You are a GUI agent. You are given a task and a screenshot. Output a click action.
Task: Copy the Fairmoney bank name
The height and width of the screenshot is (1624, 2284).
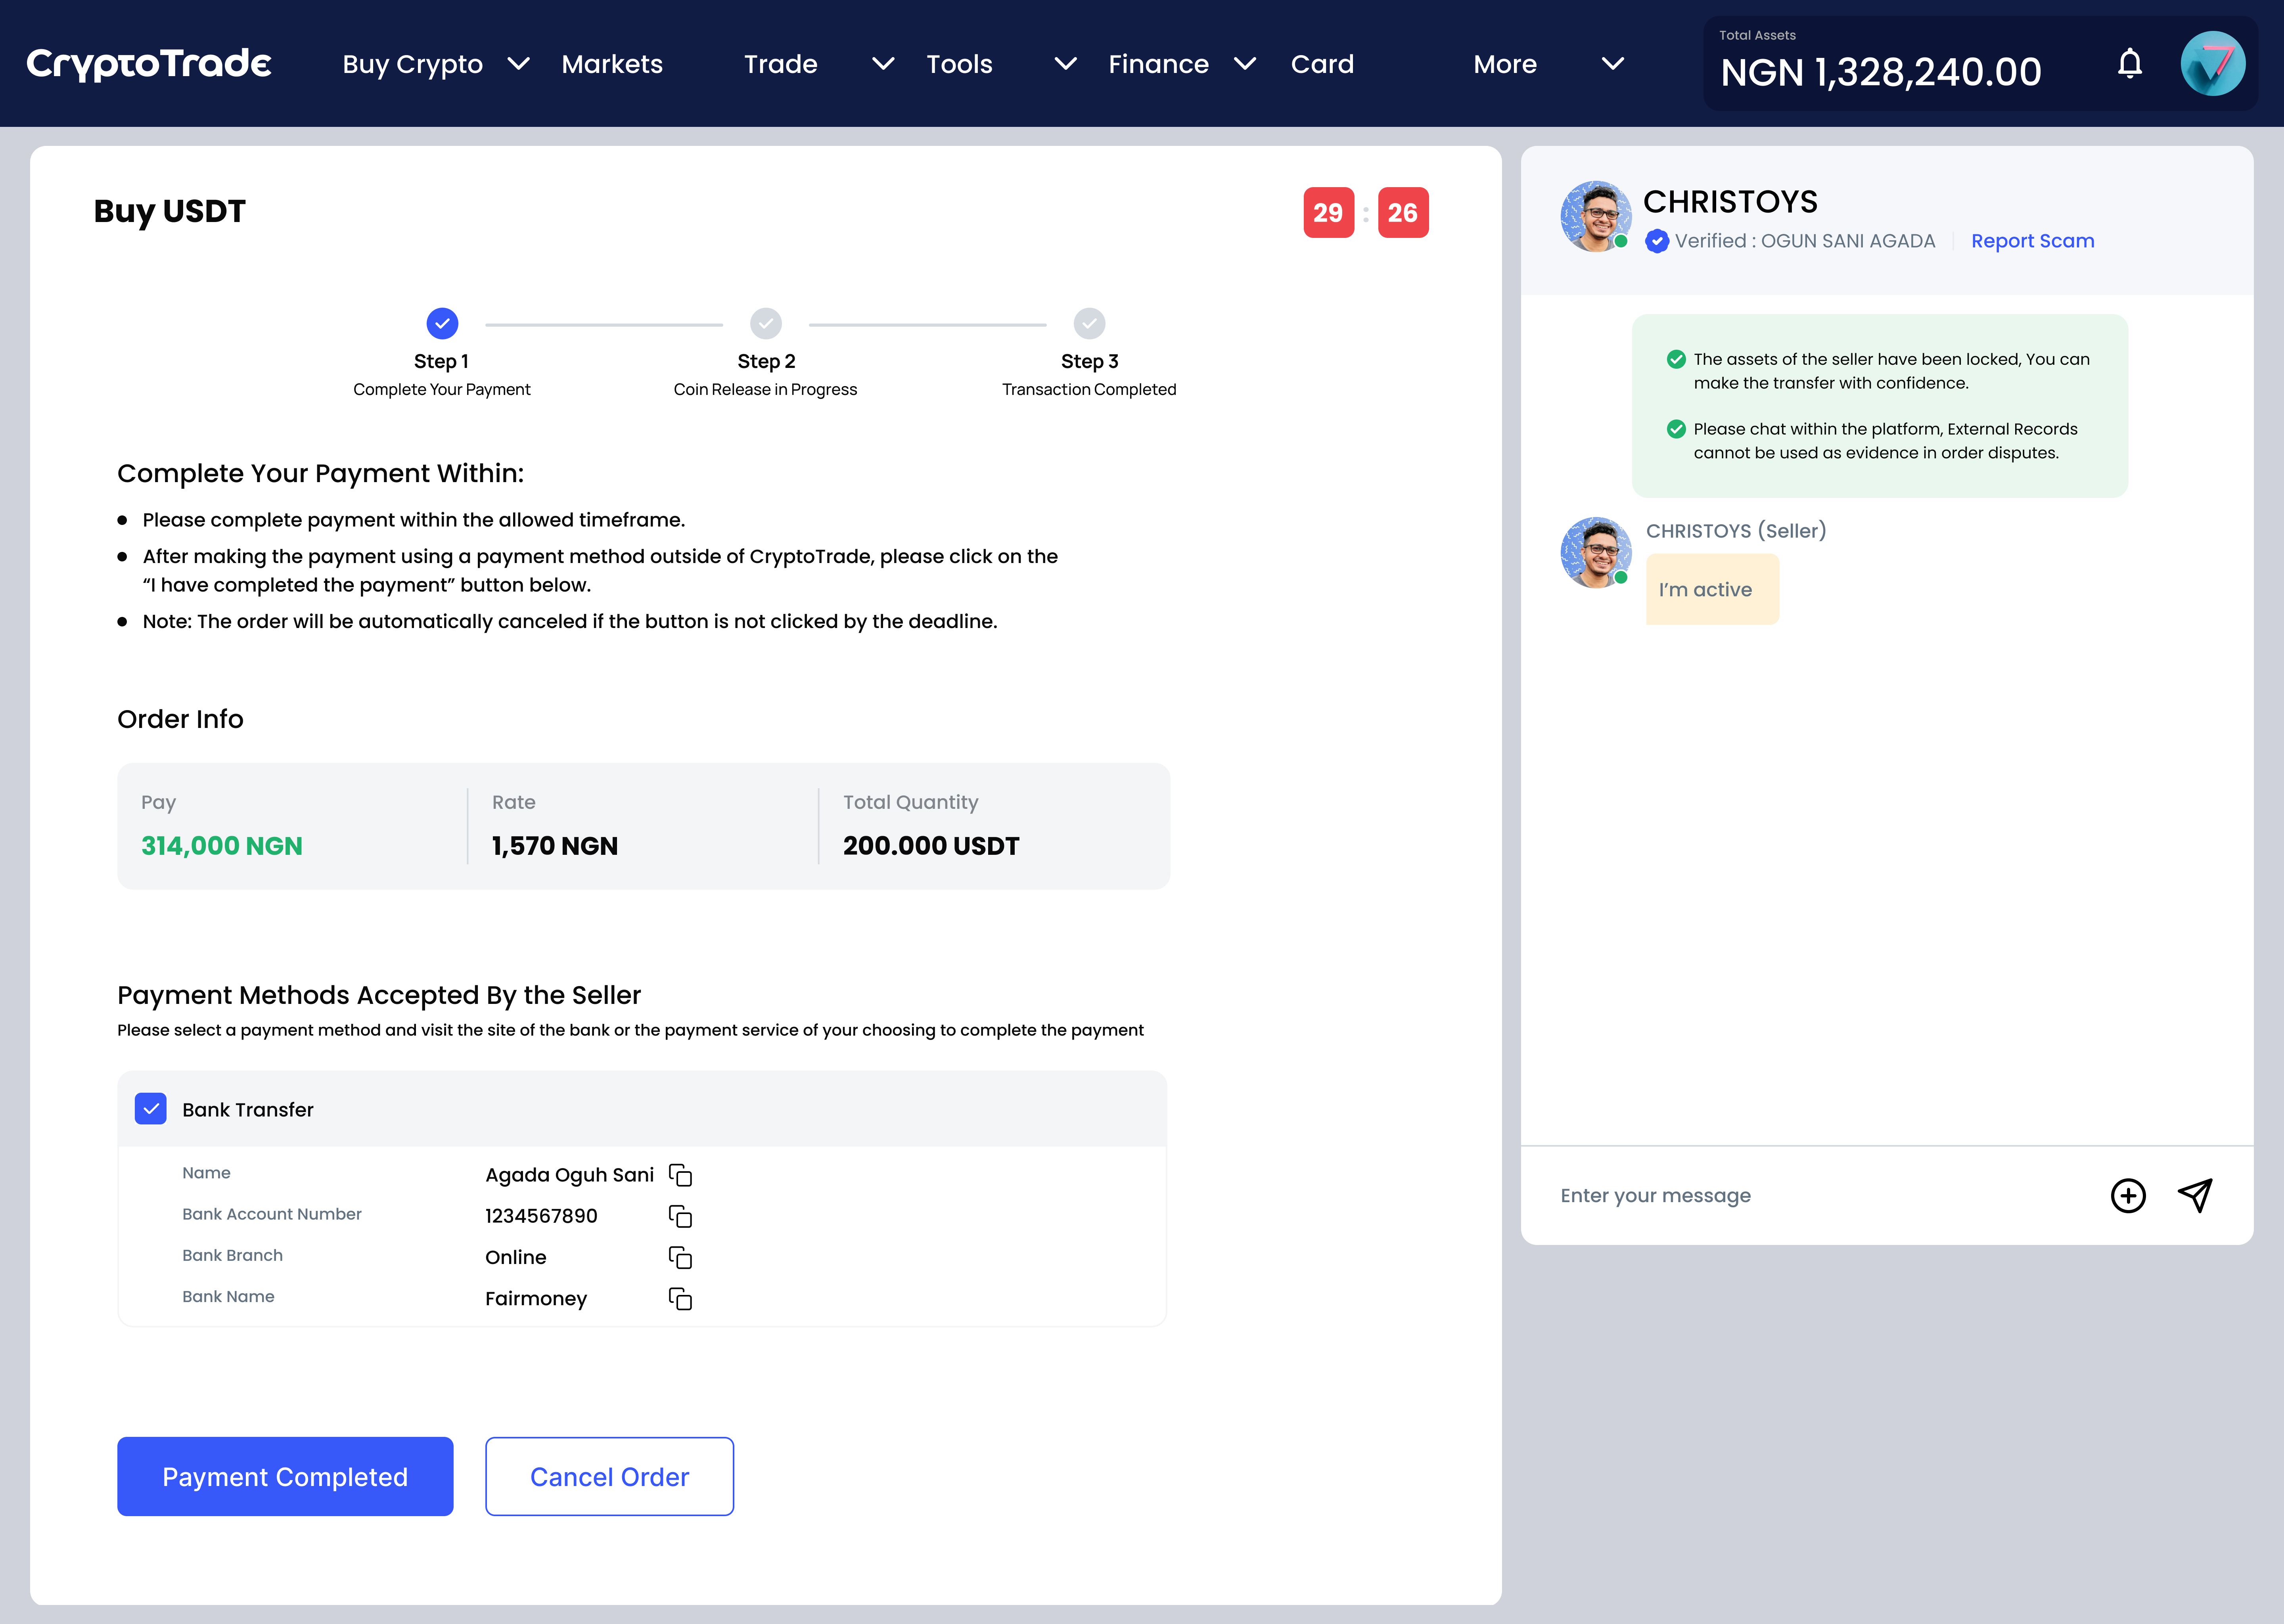[680, 1298]
